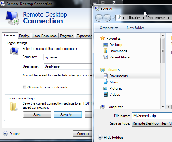This screenshot has height=142, width=172.
Task: Click the Back navigation arrow in Save As
Action: (x=99, y=18)
